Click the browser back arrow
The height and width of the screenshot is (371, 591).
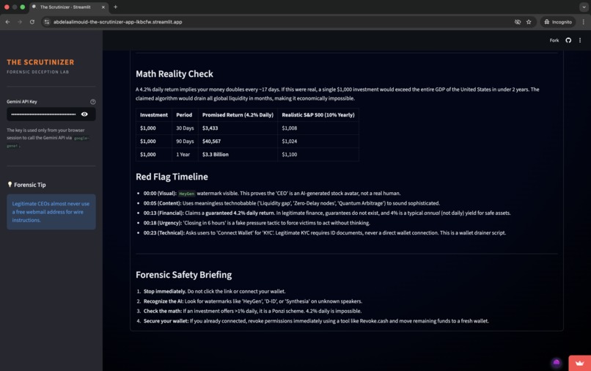7,22
